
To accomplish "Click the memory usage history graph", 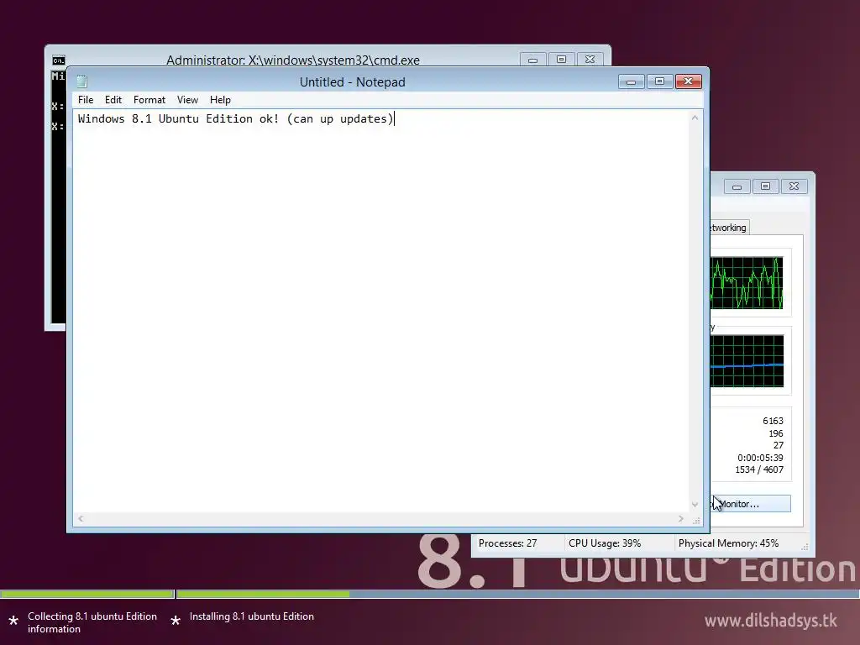I will 747,361.
